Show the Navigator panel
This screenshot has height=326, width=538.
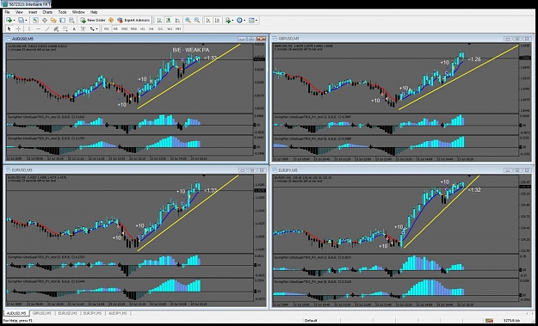click(53, 21)
